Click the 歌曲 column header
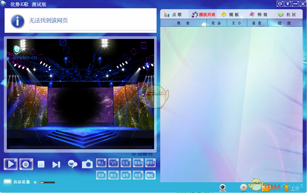The height and width of the screenshot is (193, 307). pos(183,23)
